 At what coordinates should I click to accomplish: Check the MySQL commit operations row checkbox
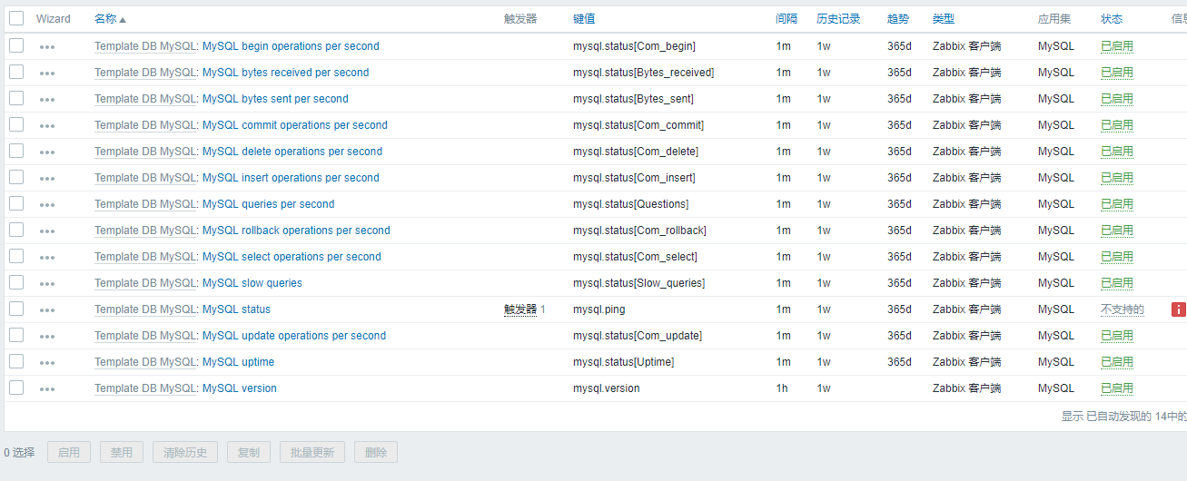pos(16,124)
